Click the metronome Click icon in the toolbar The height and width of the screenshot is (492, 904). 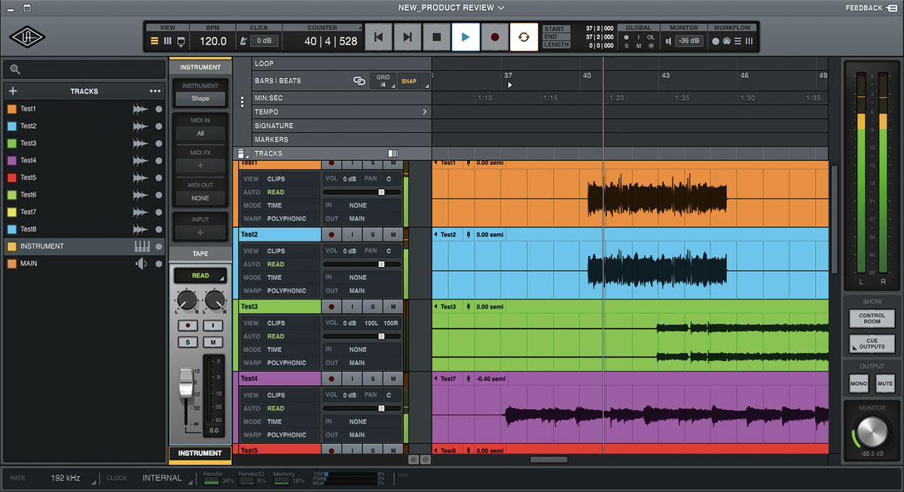pyautogui.click(x=244, y=39)
